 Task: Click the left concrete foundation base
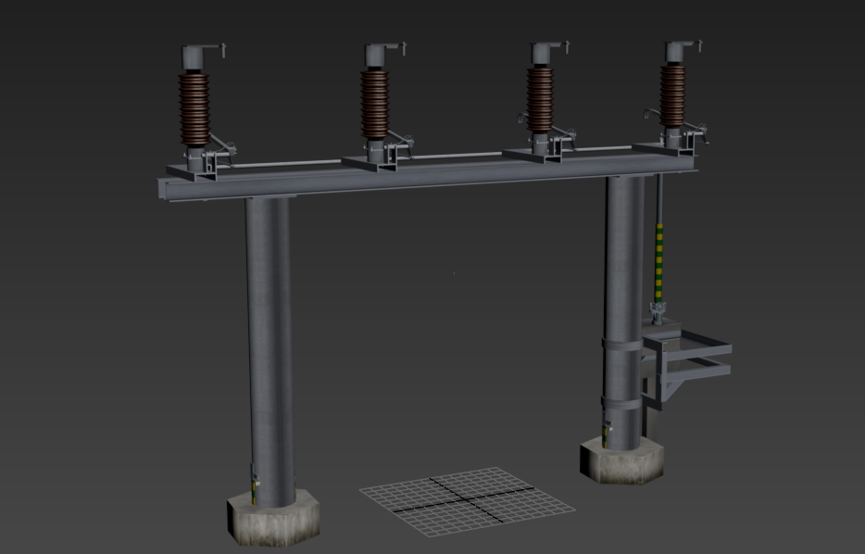(274, 519)
